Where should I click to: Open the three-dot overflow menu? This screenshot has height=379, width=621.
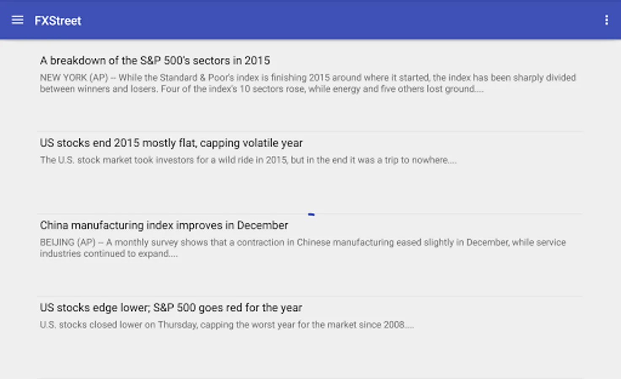606,20
